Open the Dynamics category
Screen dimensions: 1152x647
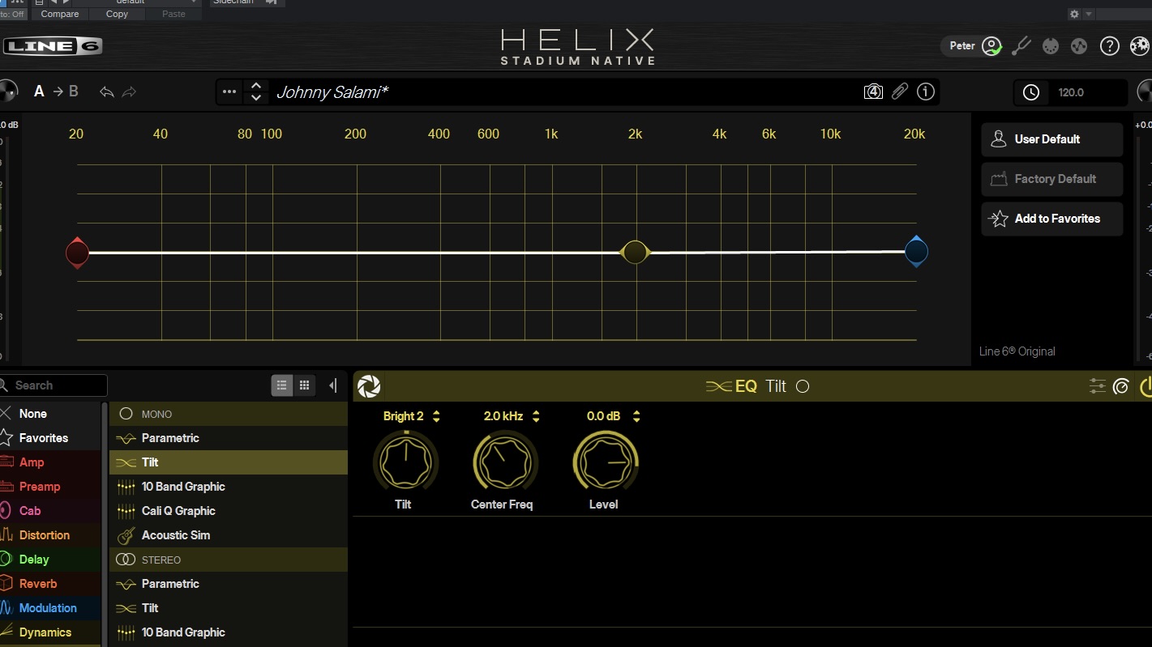coord(50,632)
